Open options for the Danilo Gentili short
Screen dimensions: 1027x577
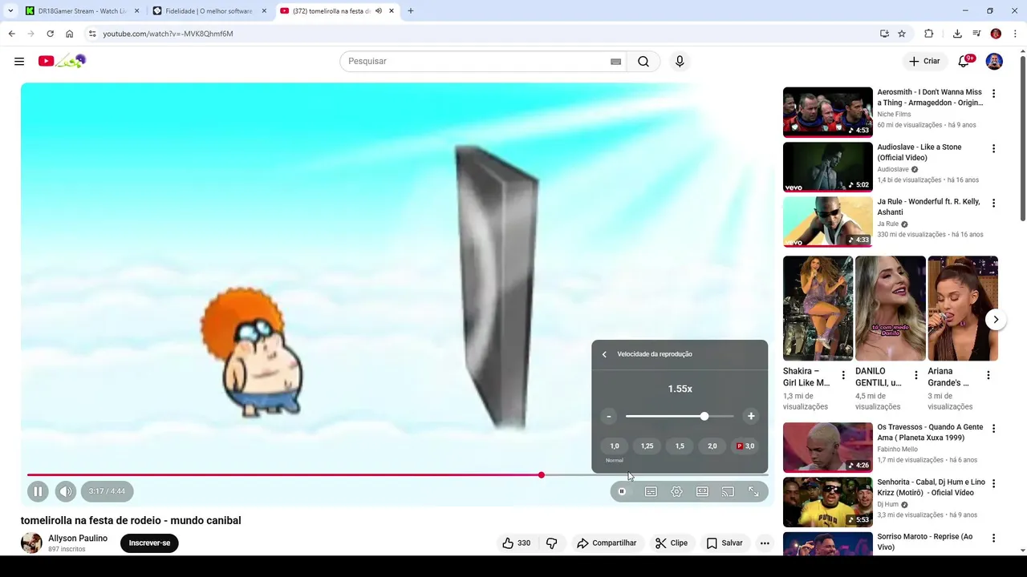pos(915,375)
